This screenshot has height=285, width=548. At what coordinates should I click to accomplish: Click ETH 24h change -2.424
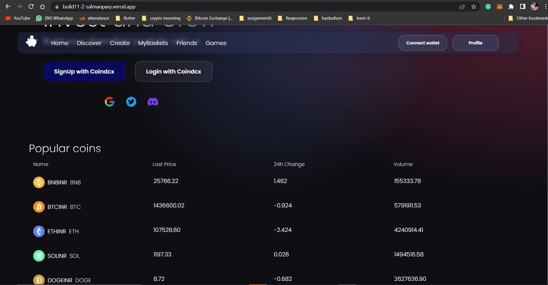[x=283, y=230]
